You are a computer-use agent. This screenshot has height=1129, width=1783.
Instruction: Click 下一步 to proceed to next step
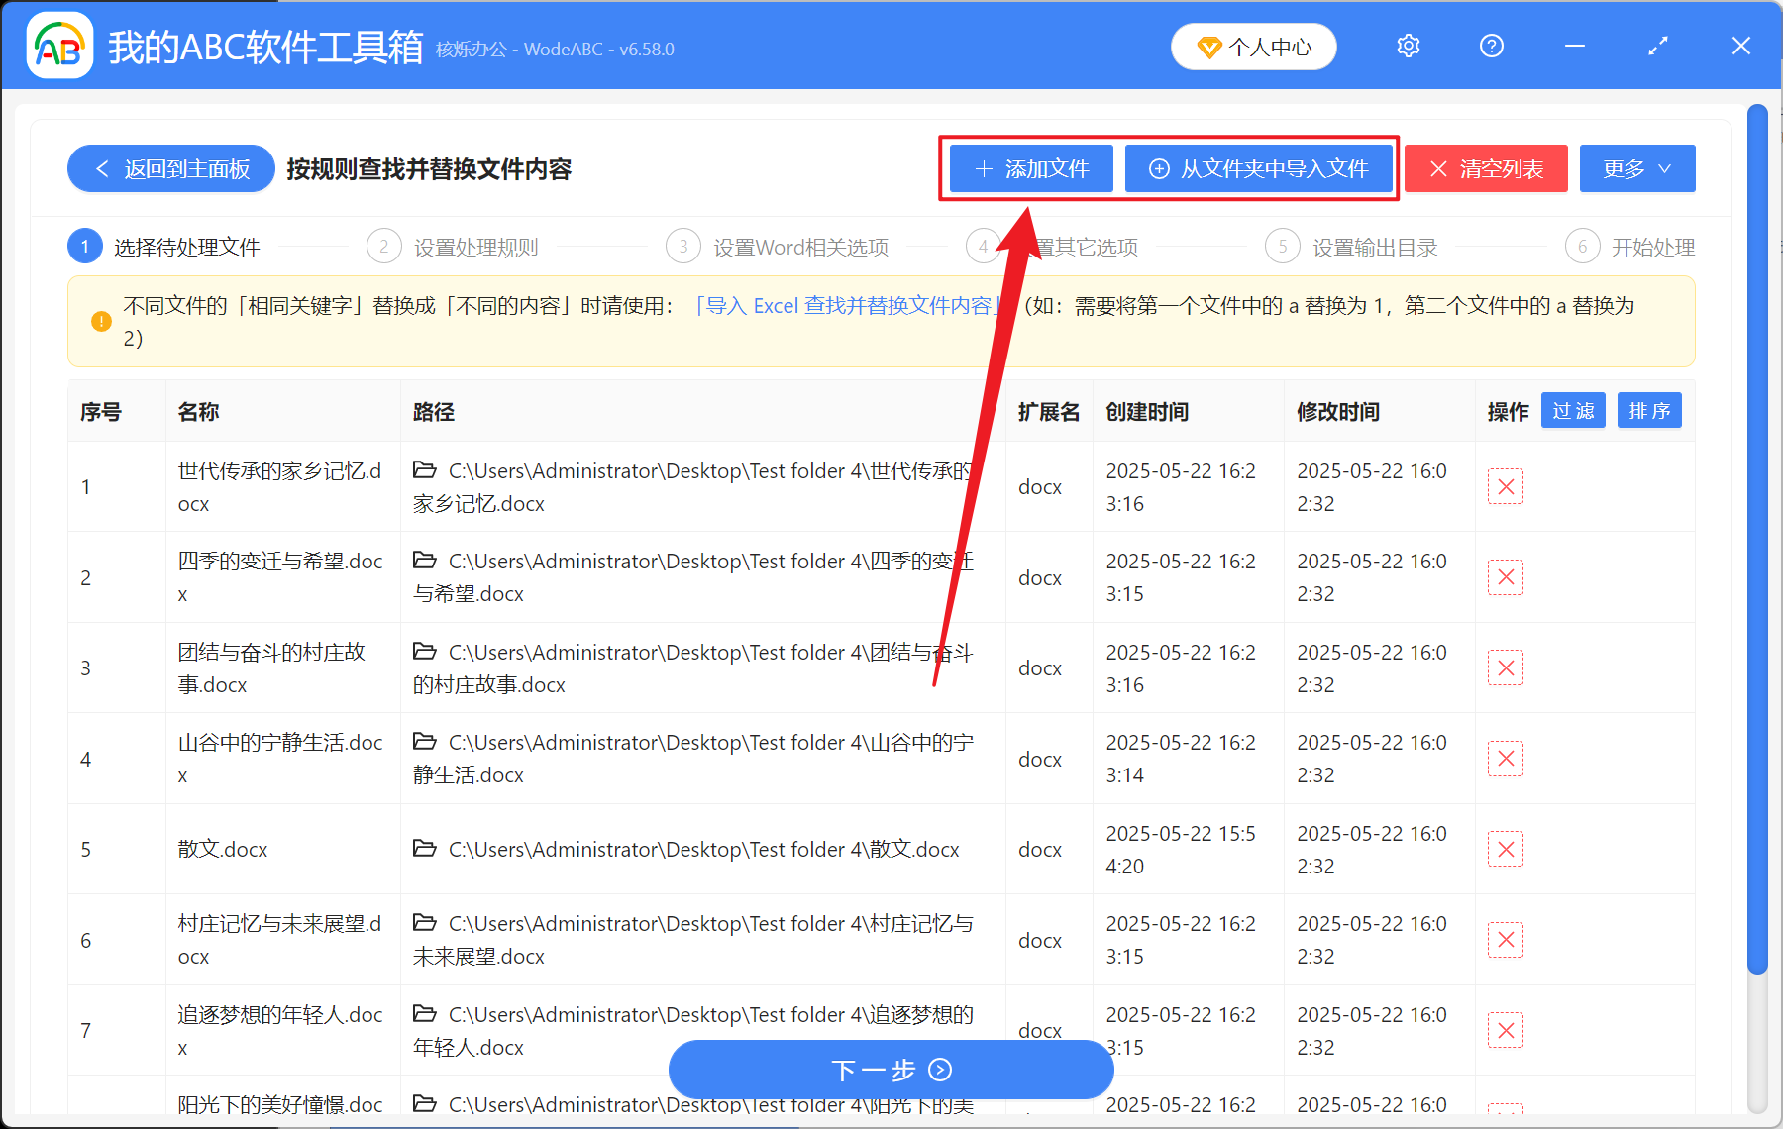coord(891,1070)
